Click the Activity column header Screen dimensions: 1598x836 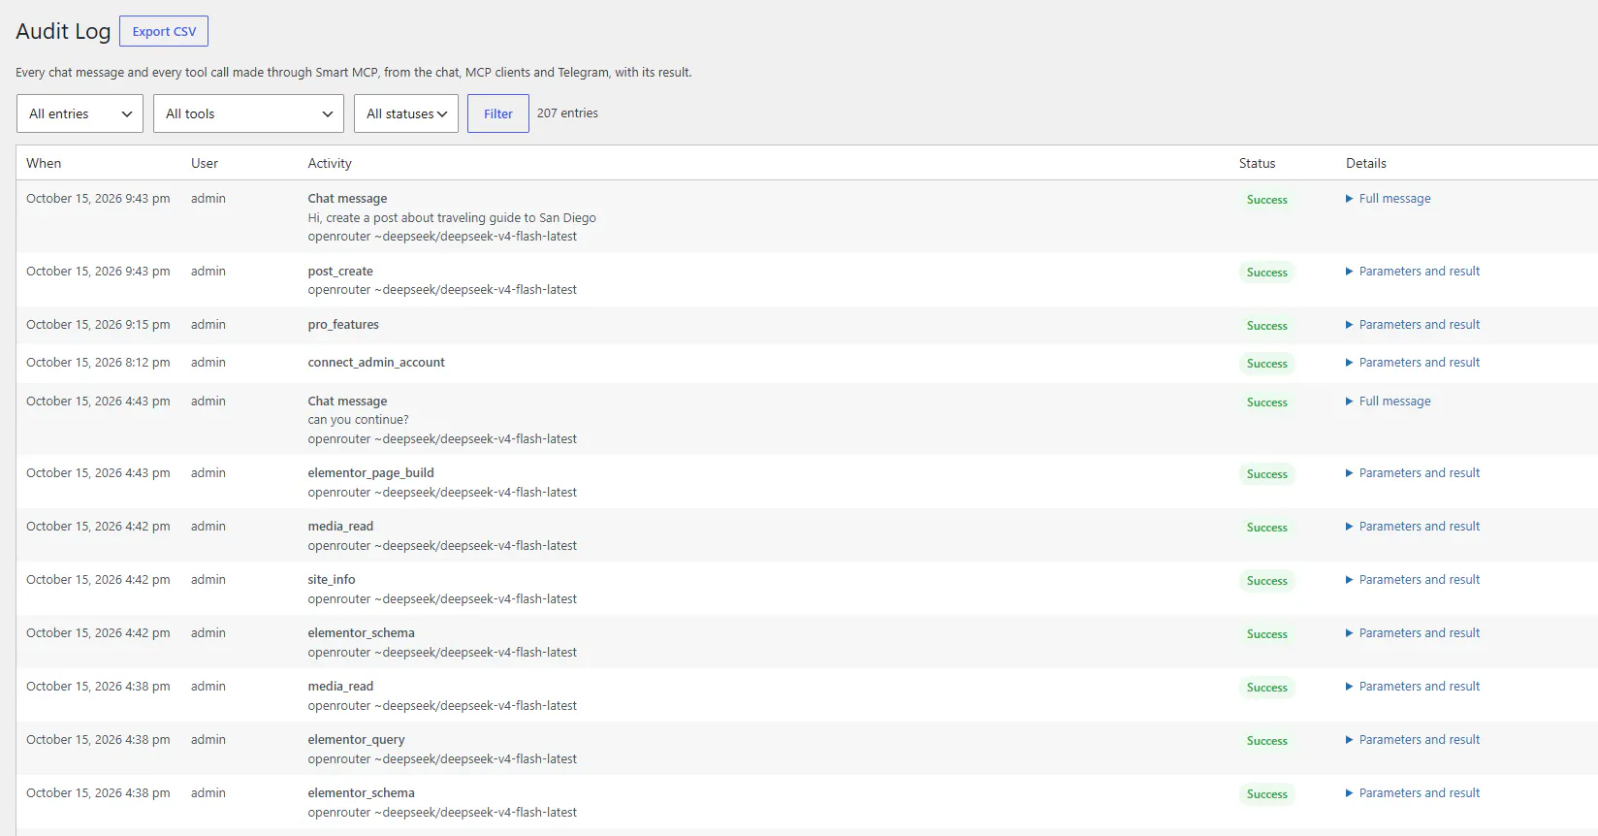[x=330, y=163]
